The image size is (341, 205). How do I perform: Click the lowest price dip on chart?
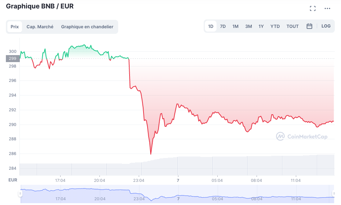pos(150,154)
